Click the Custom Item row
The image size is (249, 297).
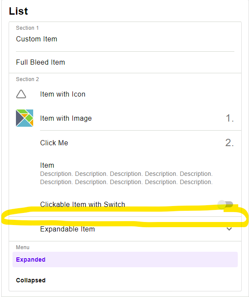point(125,39)
